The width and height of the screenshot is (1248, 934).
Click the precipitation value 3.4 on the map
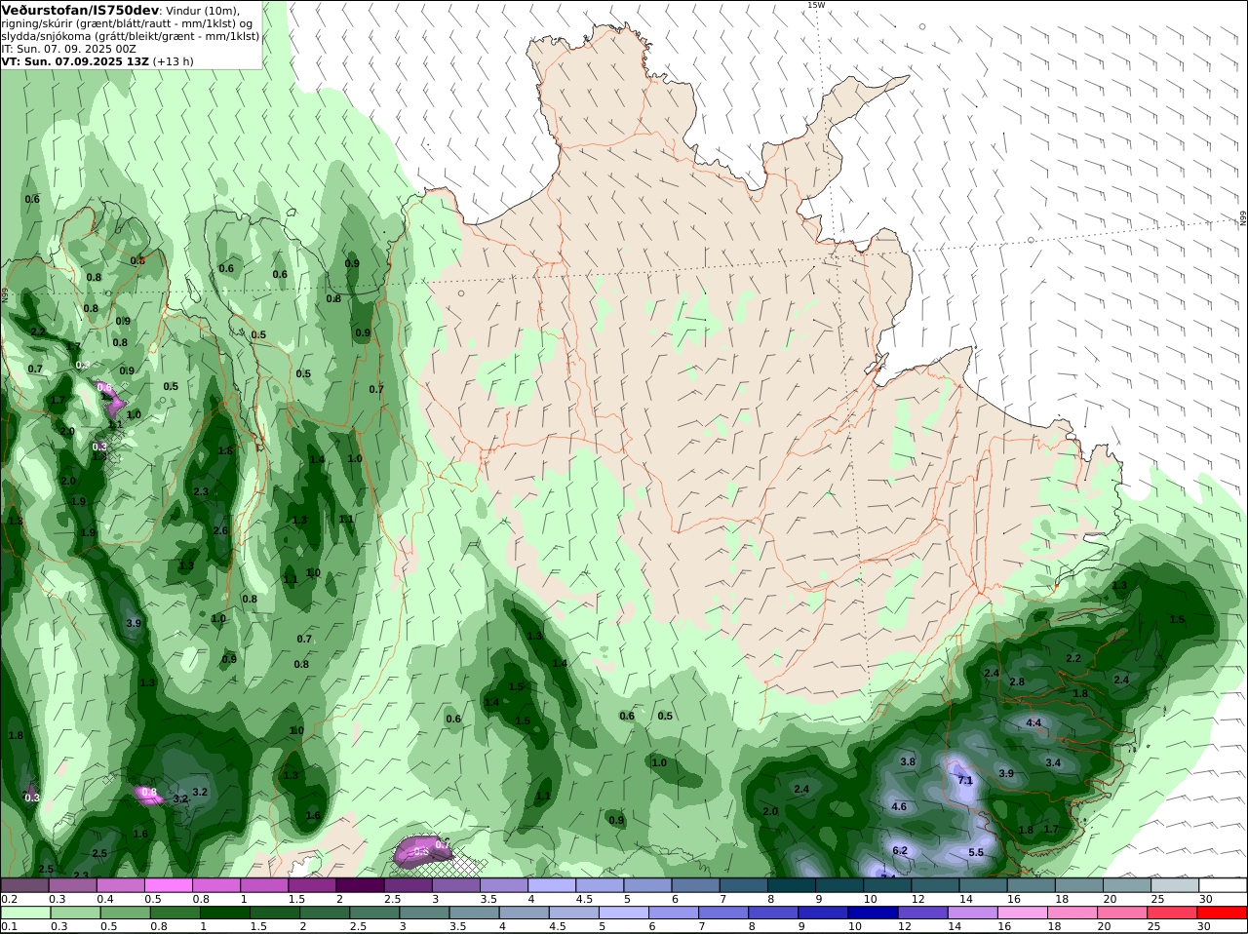click(1053, 763)
